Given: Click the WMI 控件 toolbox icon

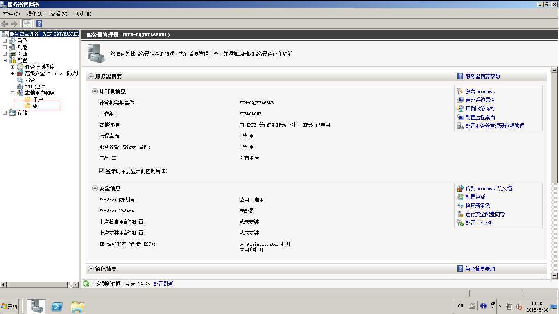Looking at the screenshot, I should click(20, 86).
